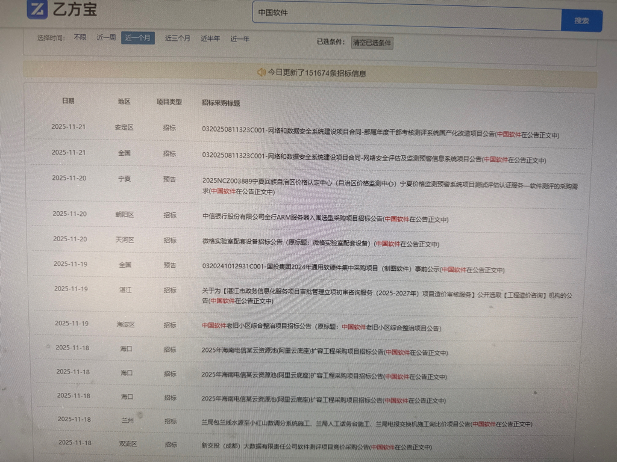Click the 地区 column header
The image size is (617, 462).
[x=124, y=101]
